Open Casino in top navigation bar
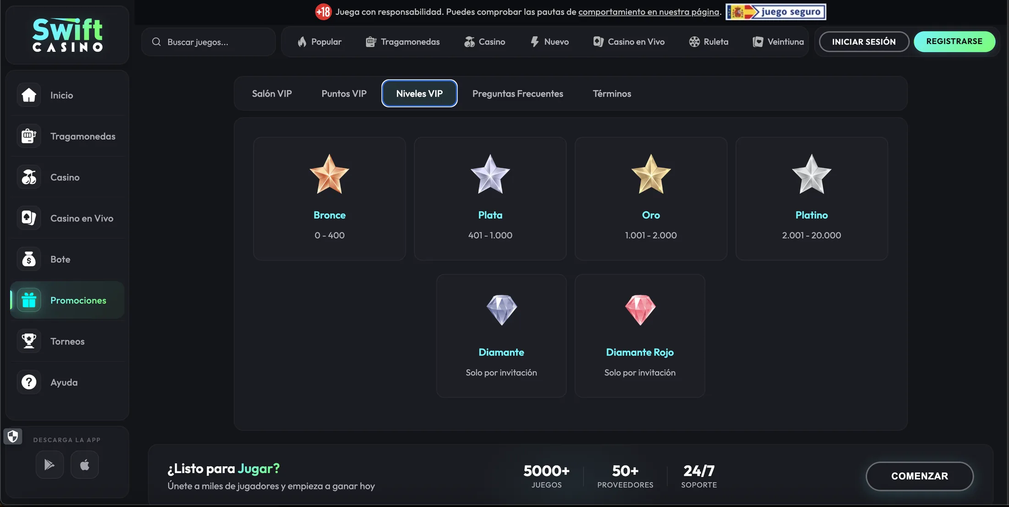The height and width of the screenshot is (507, 1009). [484, 42]
